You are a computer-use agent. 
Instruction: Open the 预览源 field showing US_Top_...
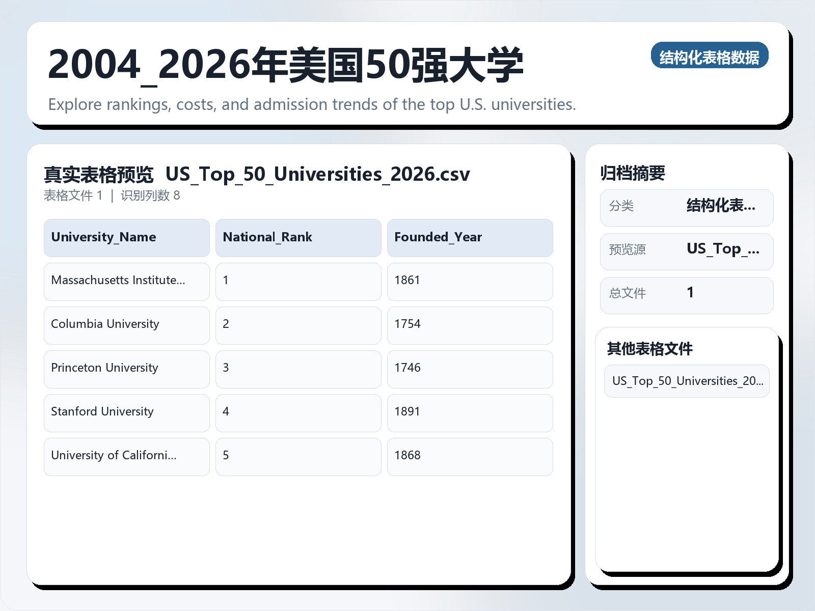point(686,251)
